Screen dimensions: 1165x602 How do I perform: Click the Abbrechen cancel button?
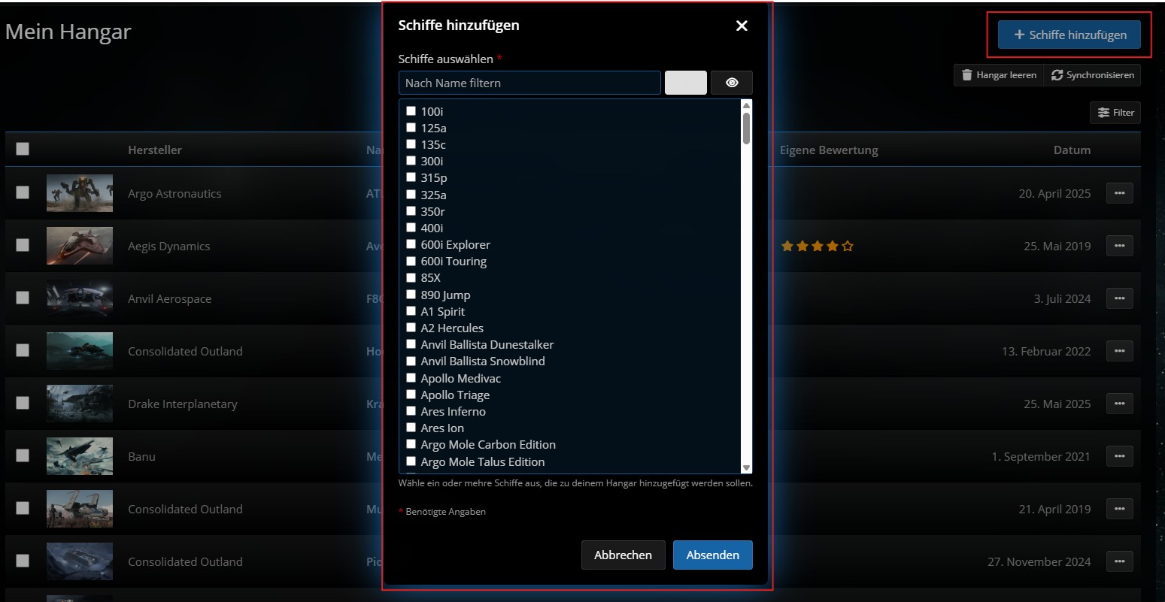tap(623, 555)
